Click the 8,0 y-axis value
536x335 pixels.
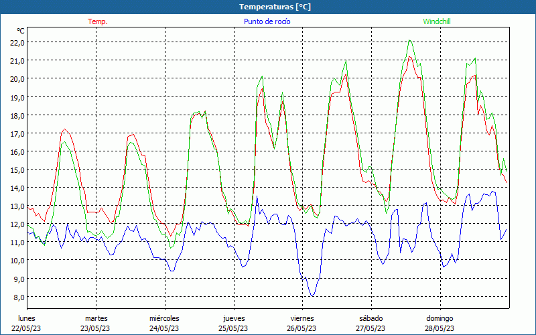(19, 297)
